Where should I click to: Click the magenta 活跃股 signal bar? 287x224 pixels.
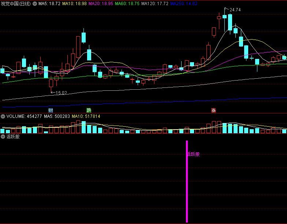187,182
